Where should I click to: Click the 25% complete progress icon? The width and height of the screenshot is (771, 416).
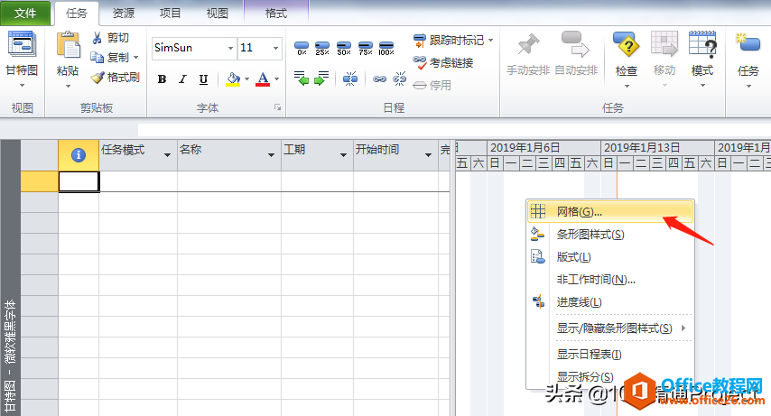322,48
